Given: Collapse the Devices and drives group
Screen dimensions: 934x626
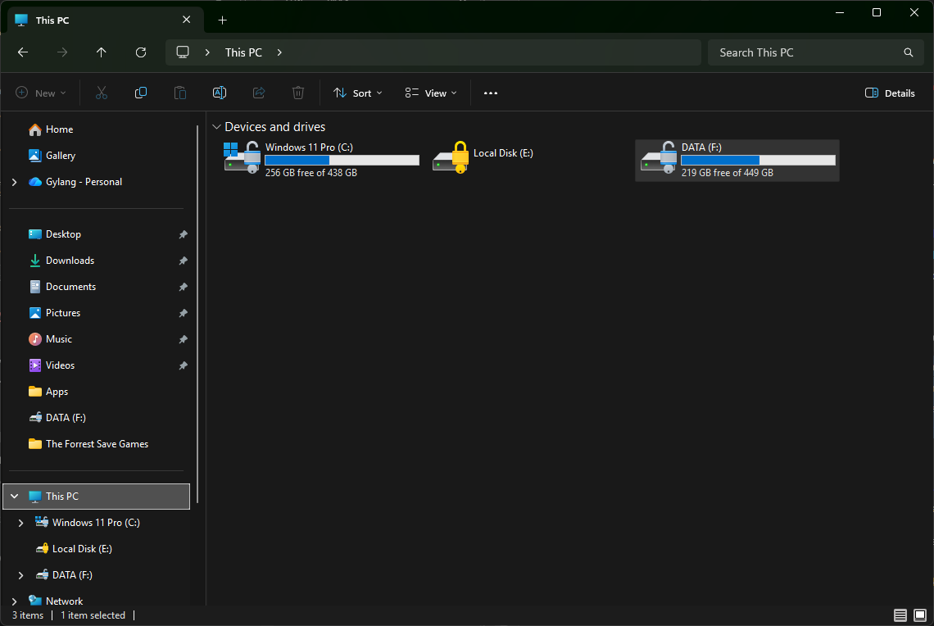Looking at the screenshot, I should click(216, 127).
